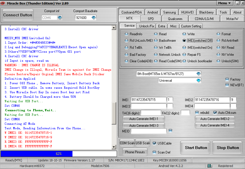Open the Comport Baudrate 921600 dropdown arrow
Viewport: 245px width, 169px height.
coord(93,18)
